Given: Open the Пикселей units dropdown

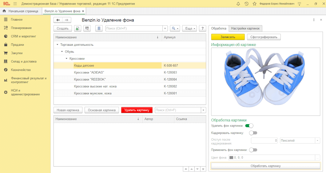Looking at the screenshot, I should [x=317, y=140].
